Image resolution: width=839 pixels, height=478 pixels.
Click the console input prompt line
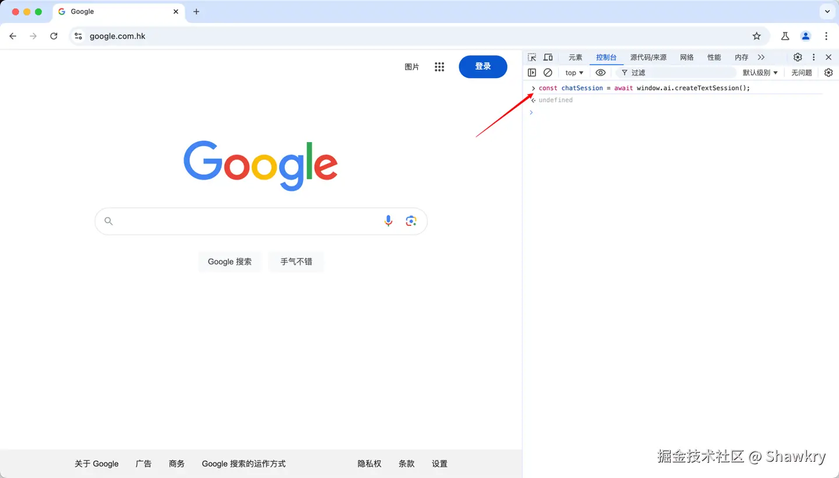click(x=681, y=112)
